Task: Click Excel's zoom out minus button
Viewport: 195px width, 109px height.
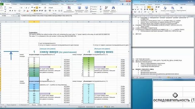Action: tap(116, 107)
